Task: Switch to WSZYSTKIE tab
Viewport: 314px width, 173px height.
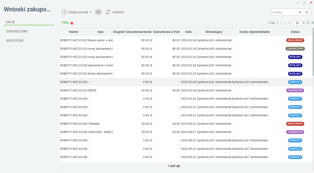Action: coord(15,41)
